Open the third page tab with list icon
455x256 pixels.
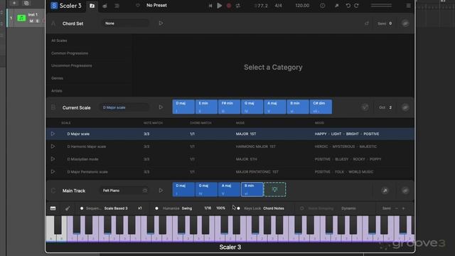tap(117, 6)
